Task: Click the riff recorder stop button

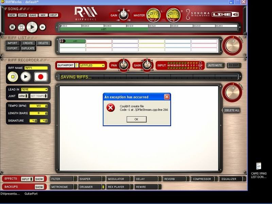Action: coord(12,77)
